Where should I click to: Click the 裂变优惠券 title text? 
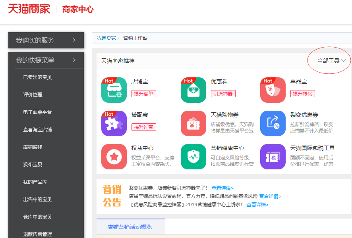(304, 115)
